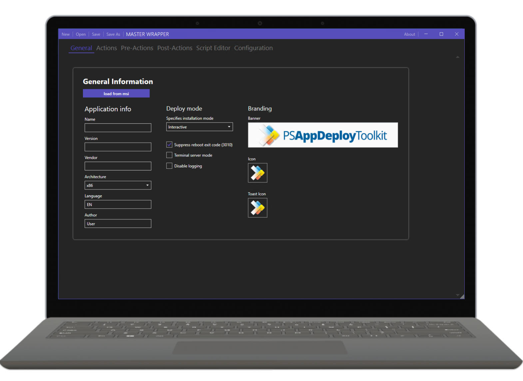Expand the Interactive installation mode dropdown
Screen dimensions: 523x381
tap(199, 127)
